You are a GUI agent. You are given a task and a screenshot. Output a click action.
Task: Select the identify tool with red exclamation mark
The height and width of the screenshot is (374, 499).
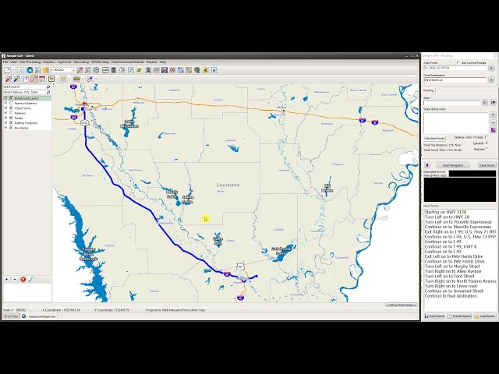(x=26, y=79)
